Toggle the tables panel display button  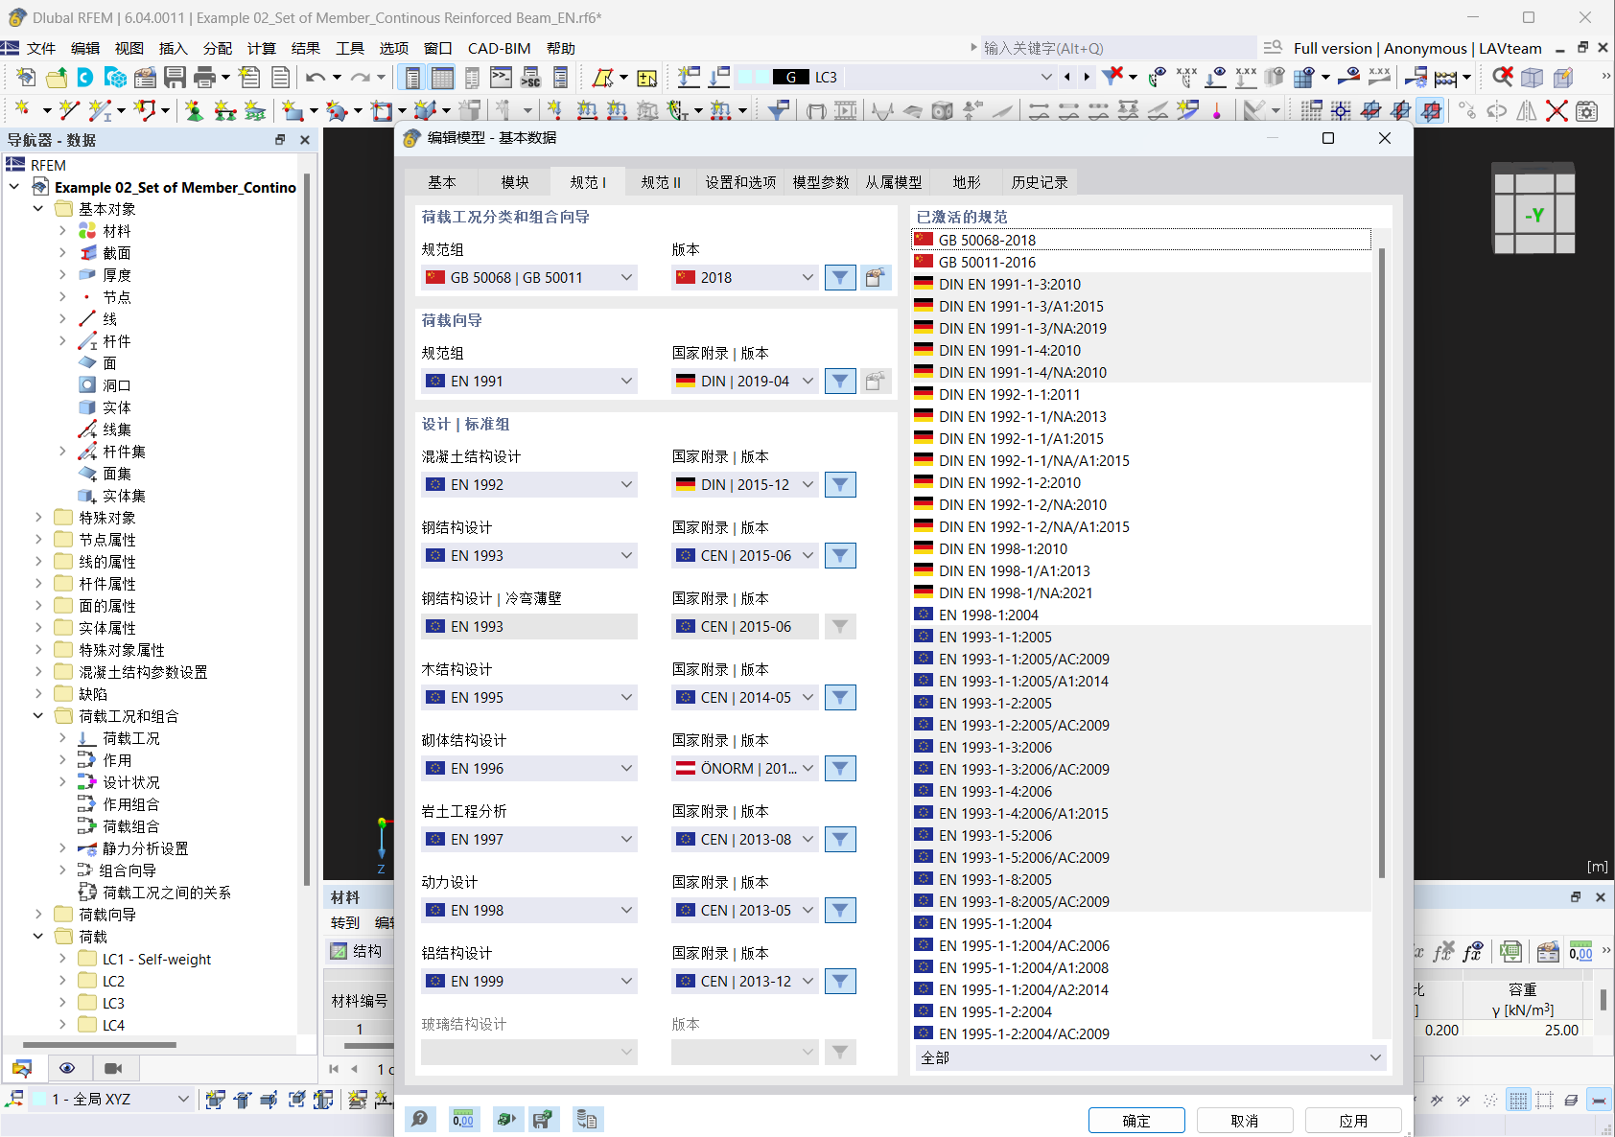pos(442,78)
